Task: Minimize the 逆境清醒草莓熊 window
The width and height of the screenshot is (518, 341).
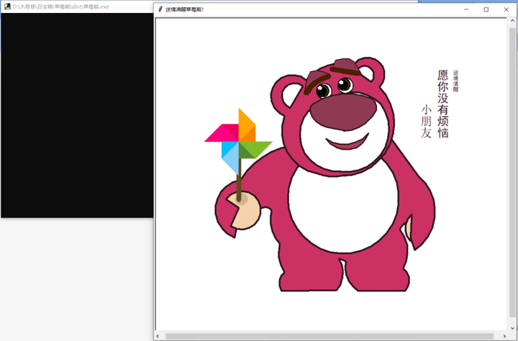Action: point(466,9)
